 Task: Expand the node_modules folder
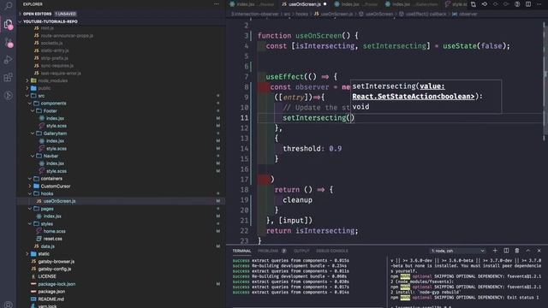[x=27, y=80]
